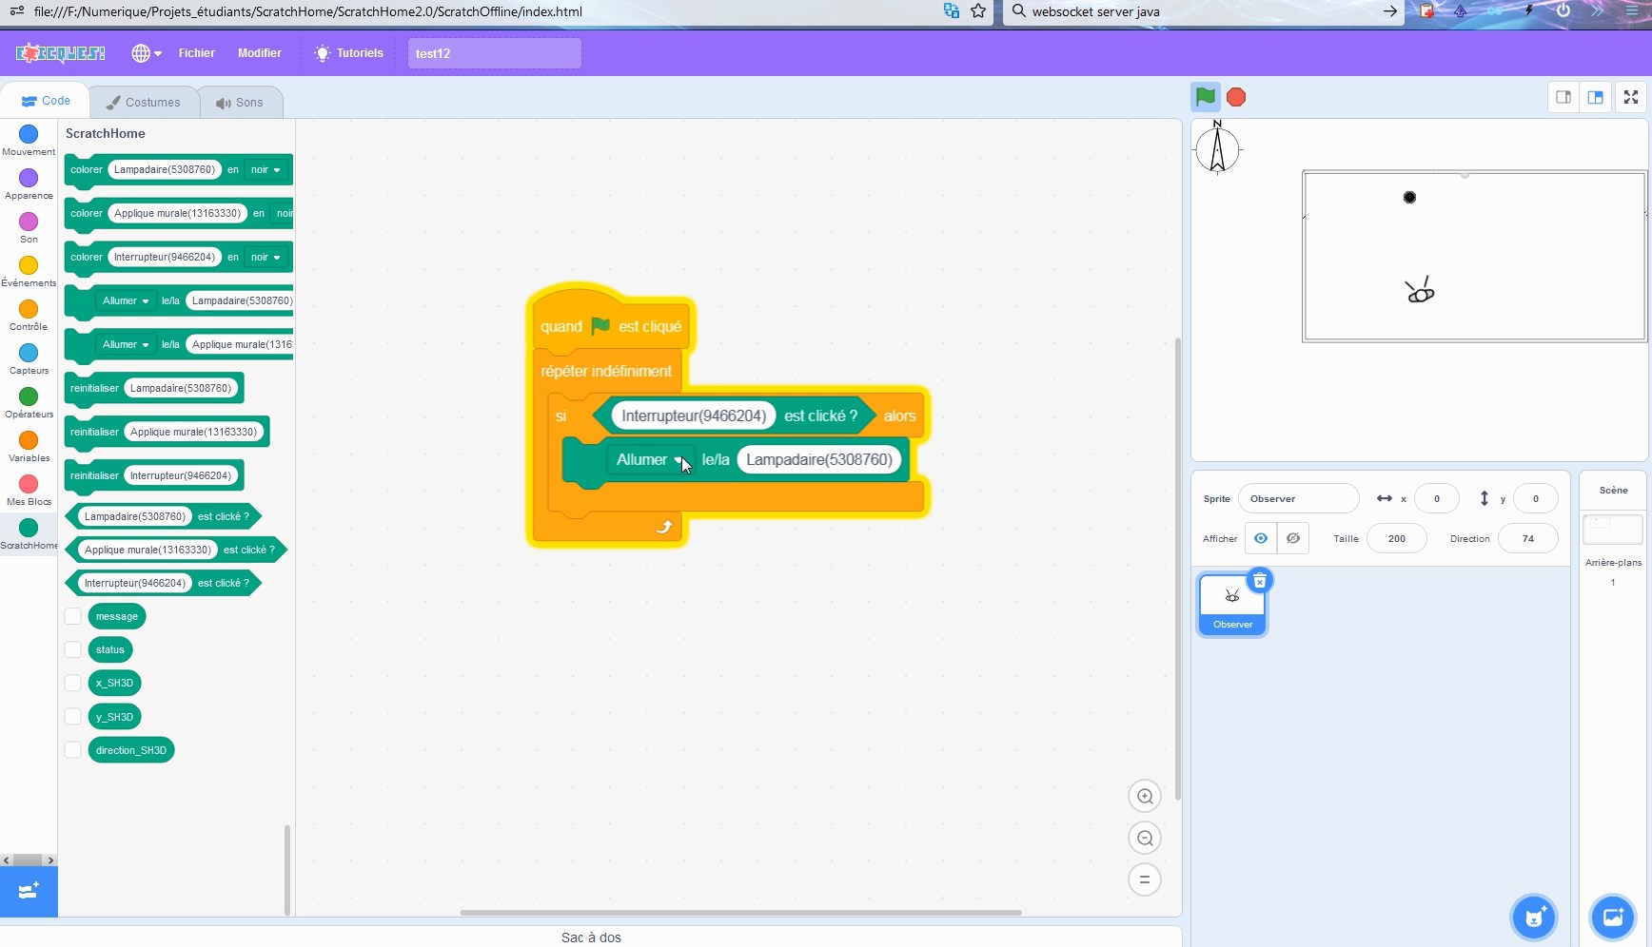The width and height of the screenshot is (1652, 947).
Task: Open the language globe dropdown
Action: [x=146, y=53]
